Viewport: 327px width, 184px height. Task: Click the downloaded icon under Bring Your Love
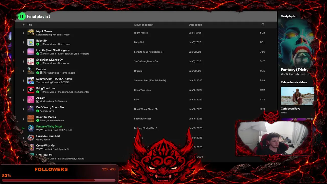tap(38, 92)
